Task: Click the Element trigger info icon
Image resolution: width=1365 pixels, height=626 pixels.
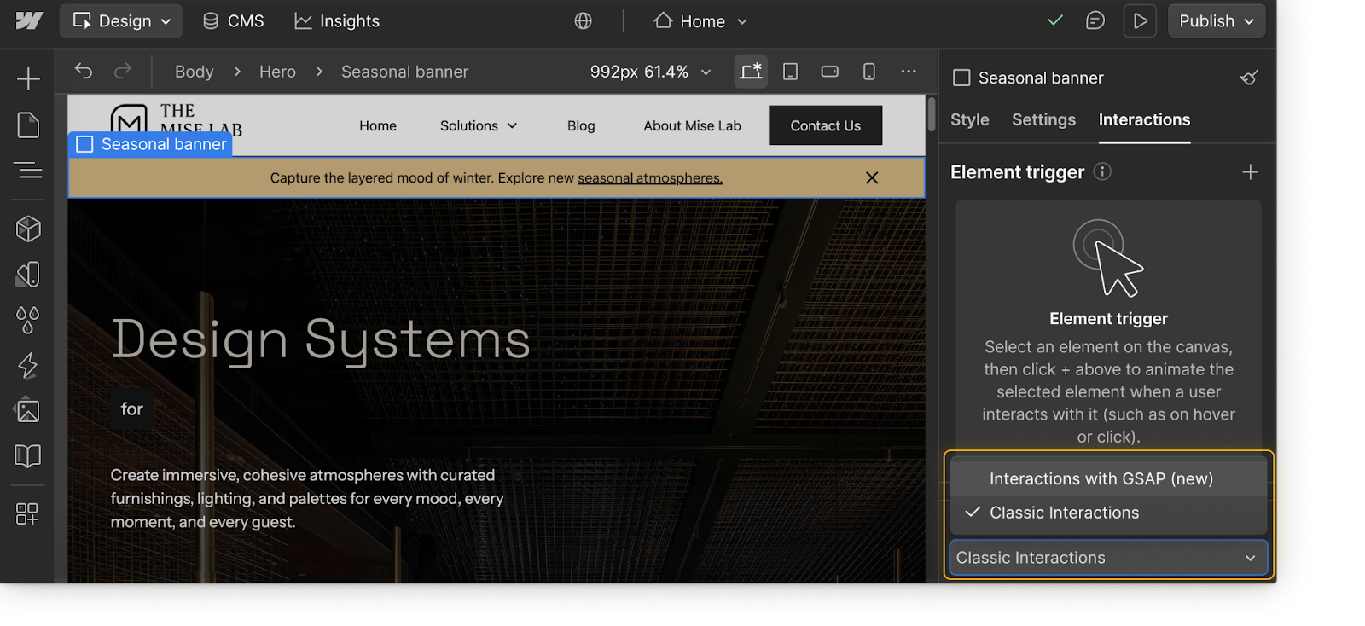Action: click(1102, 171)
